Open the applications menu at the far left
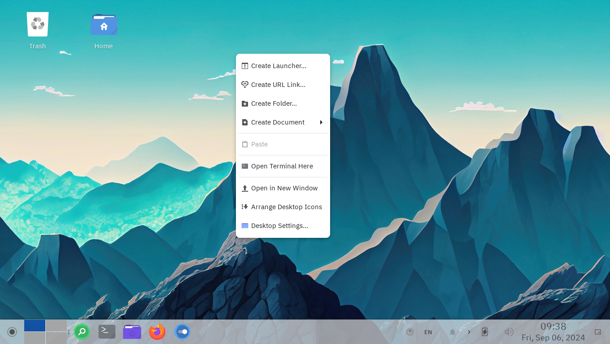Screen dimensions: 610x344 12,331
